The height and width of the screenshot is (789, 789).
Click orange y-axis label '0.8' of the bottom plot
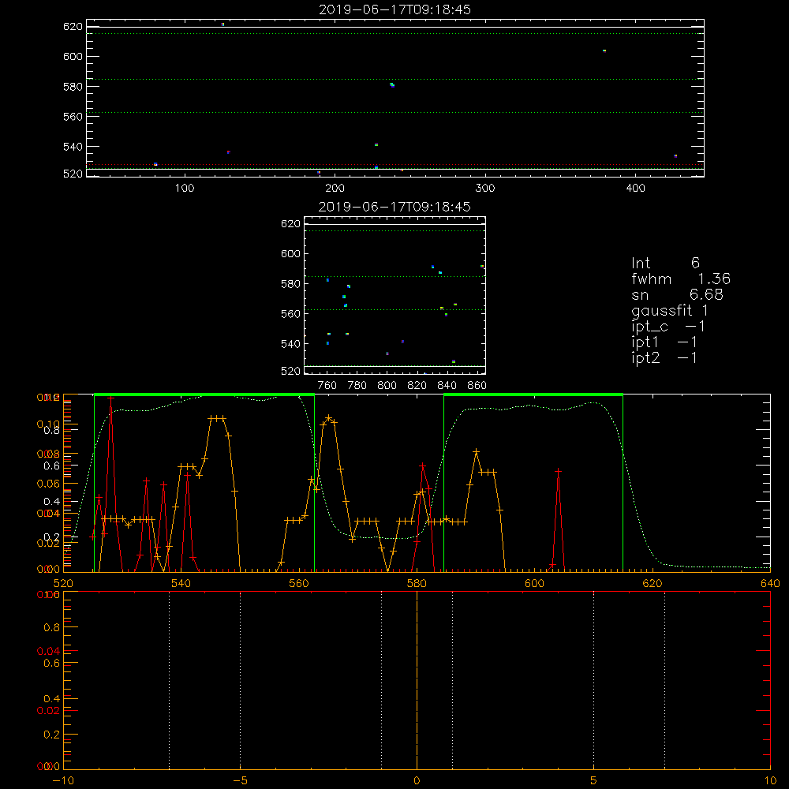coord(52,627)
